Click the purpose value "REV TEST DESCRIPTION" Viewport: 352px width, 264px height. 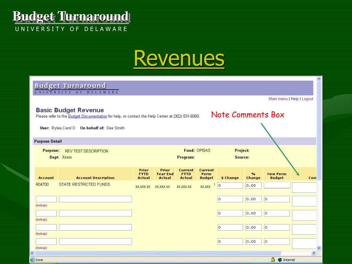point(86,151)
